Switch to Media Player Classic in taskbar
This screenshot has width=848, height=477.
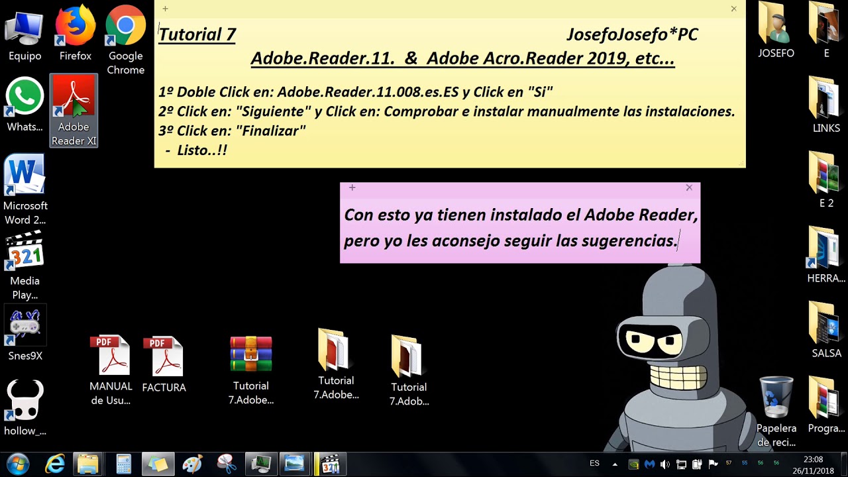click(x=329, y=464)
